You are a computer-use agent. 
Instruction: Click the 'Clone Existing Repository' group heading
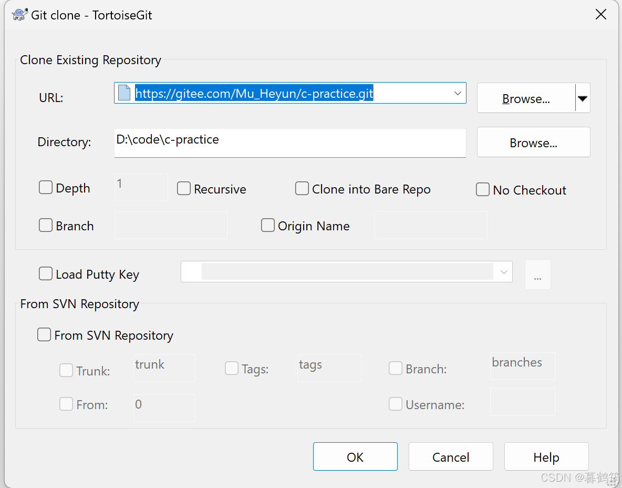90,60
